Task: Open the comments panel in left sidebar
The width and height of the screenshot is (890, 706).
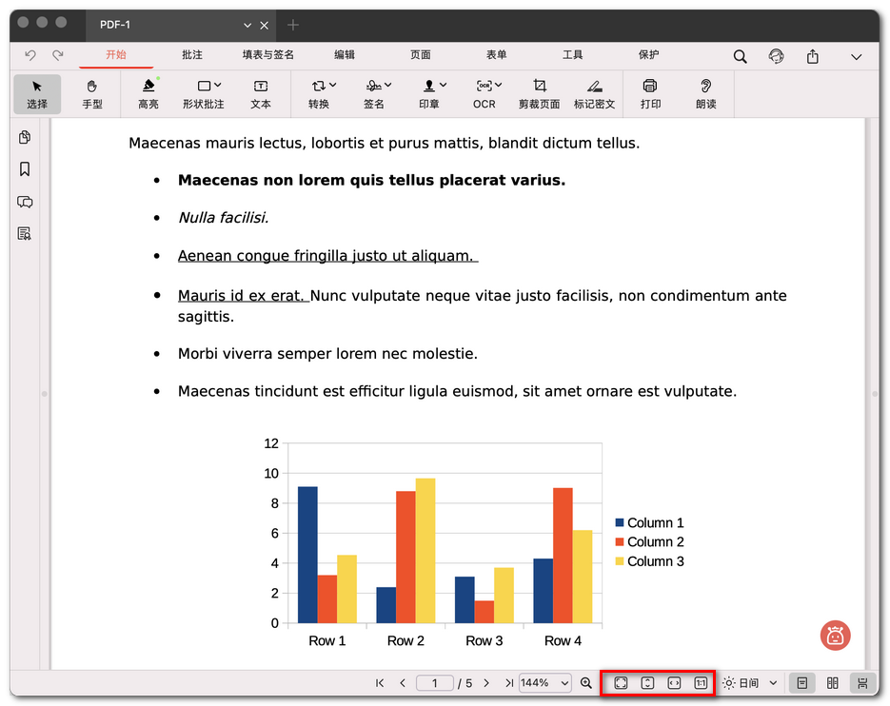Action: tap(25, 202)
